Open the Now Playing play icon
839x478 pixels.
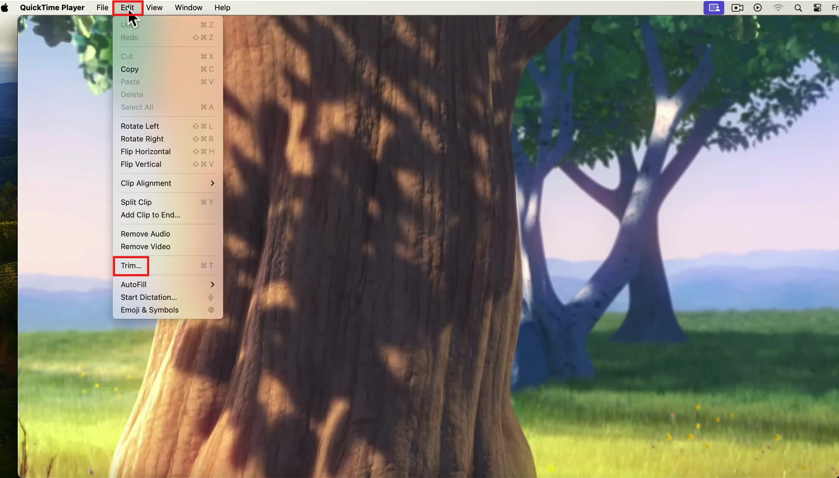757,8
